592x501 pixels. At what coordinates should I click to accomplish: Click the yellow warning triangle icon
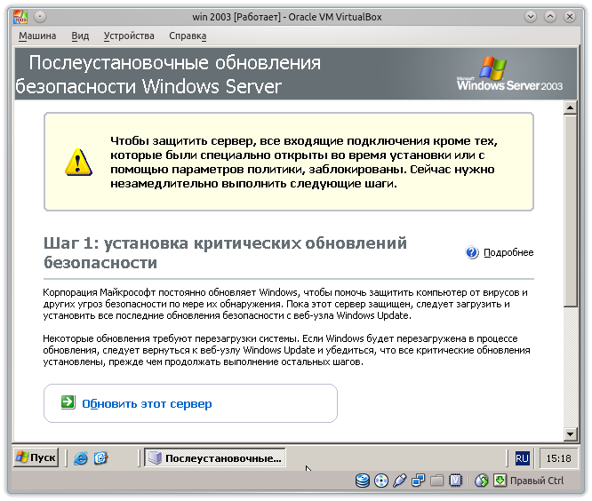click(78, 163)
